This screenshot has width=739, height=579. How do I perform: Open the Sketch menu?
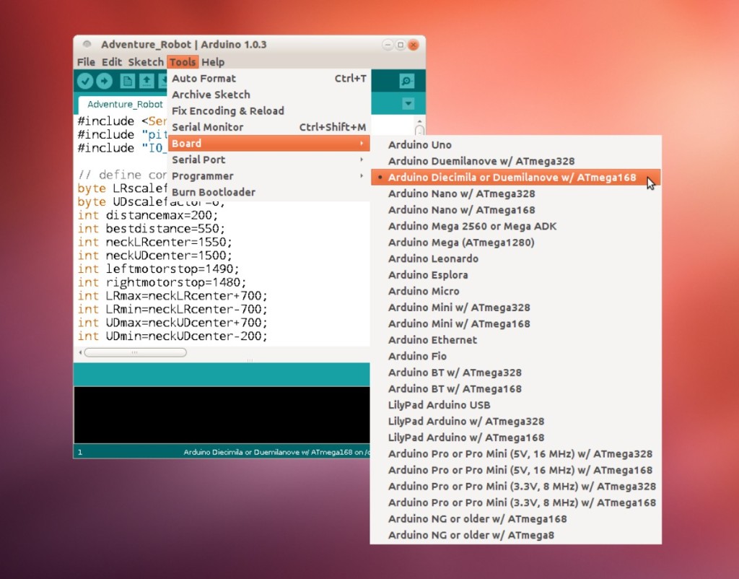click(146, 62)
